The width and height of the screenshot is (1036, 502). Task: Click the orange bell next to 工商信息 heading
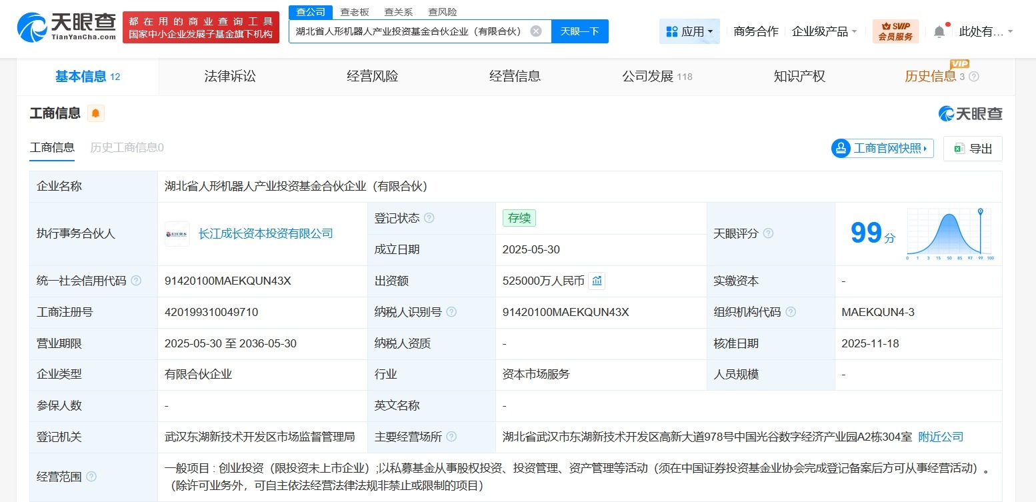coord(96,113)
